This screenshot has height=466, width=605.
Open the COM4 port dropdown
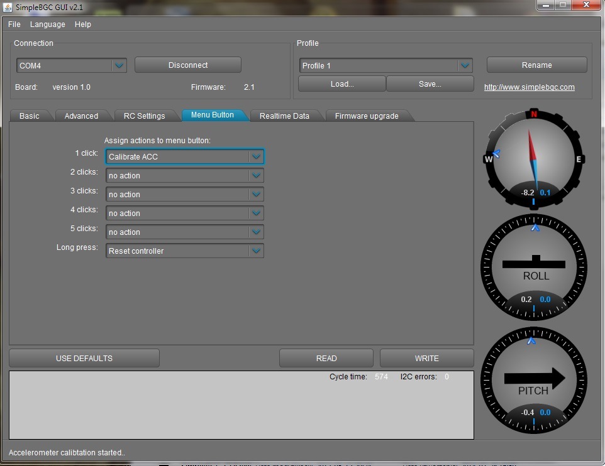pos(71,65)
